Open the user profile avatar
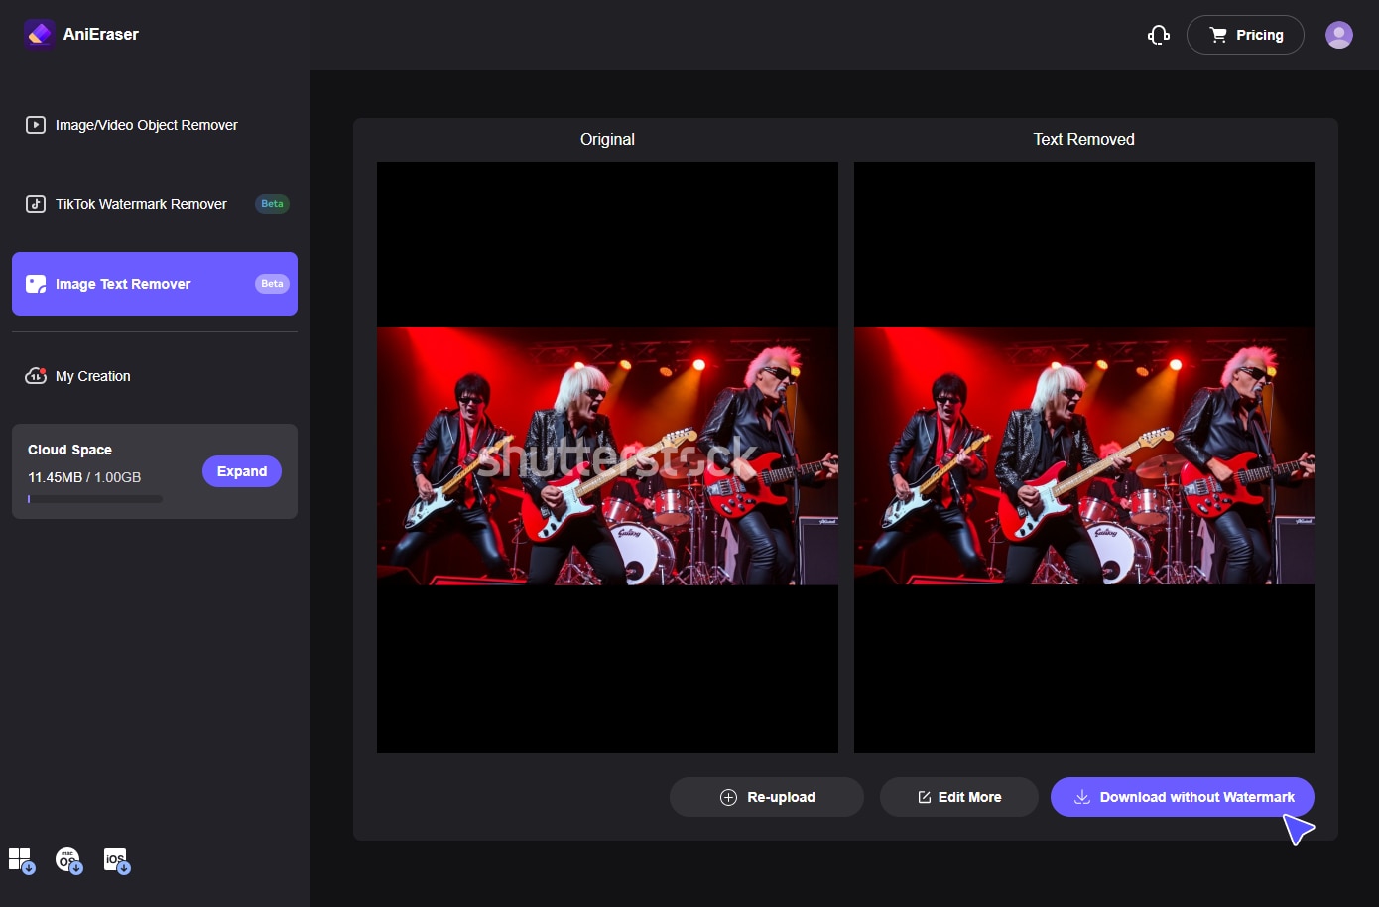Viewport: 1379px width, 907px height. (1339, 35)
